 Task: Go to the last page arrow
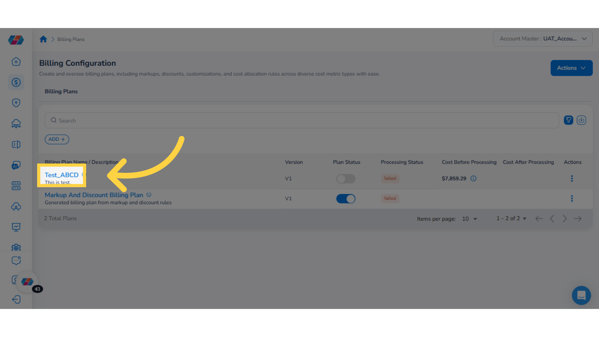pyautogui.click(x=577, y=218)
